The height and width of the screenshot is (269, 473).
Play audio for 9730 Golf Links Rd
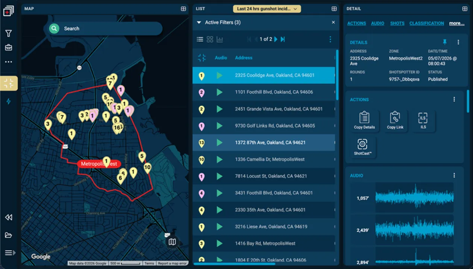click(220, 126)
